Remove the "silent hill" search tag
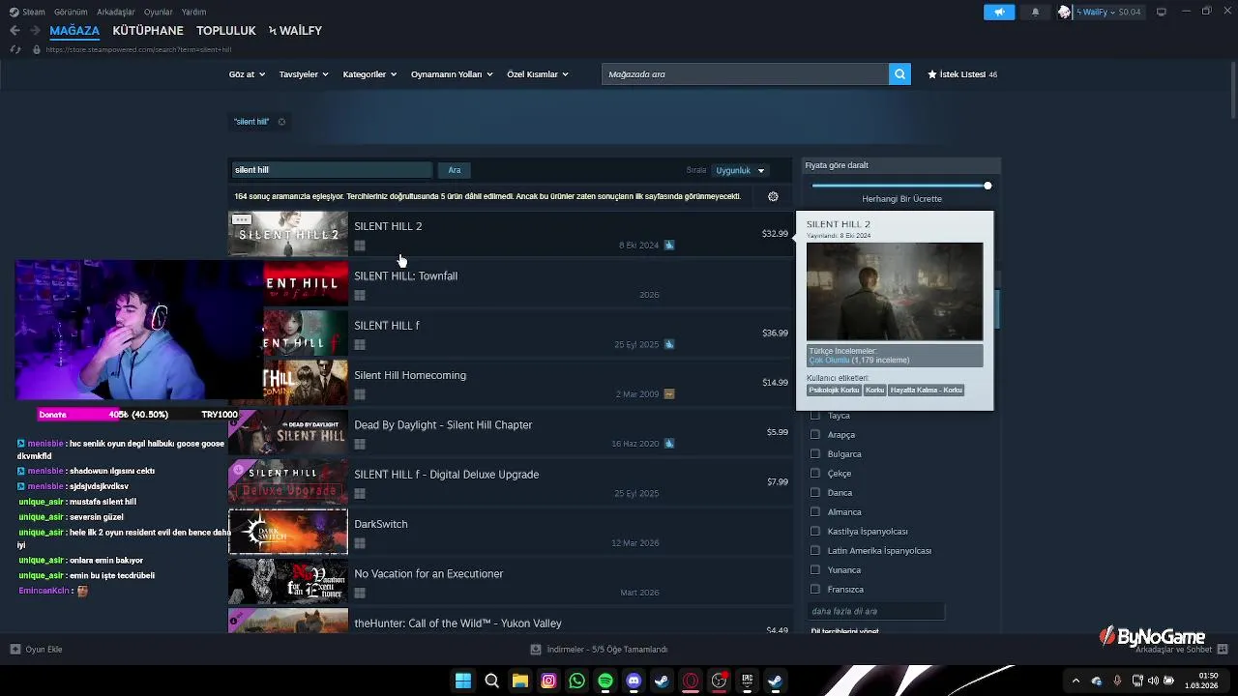The width and height of the screenshot is (1238, 696). point(281,122)
